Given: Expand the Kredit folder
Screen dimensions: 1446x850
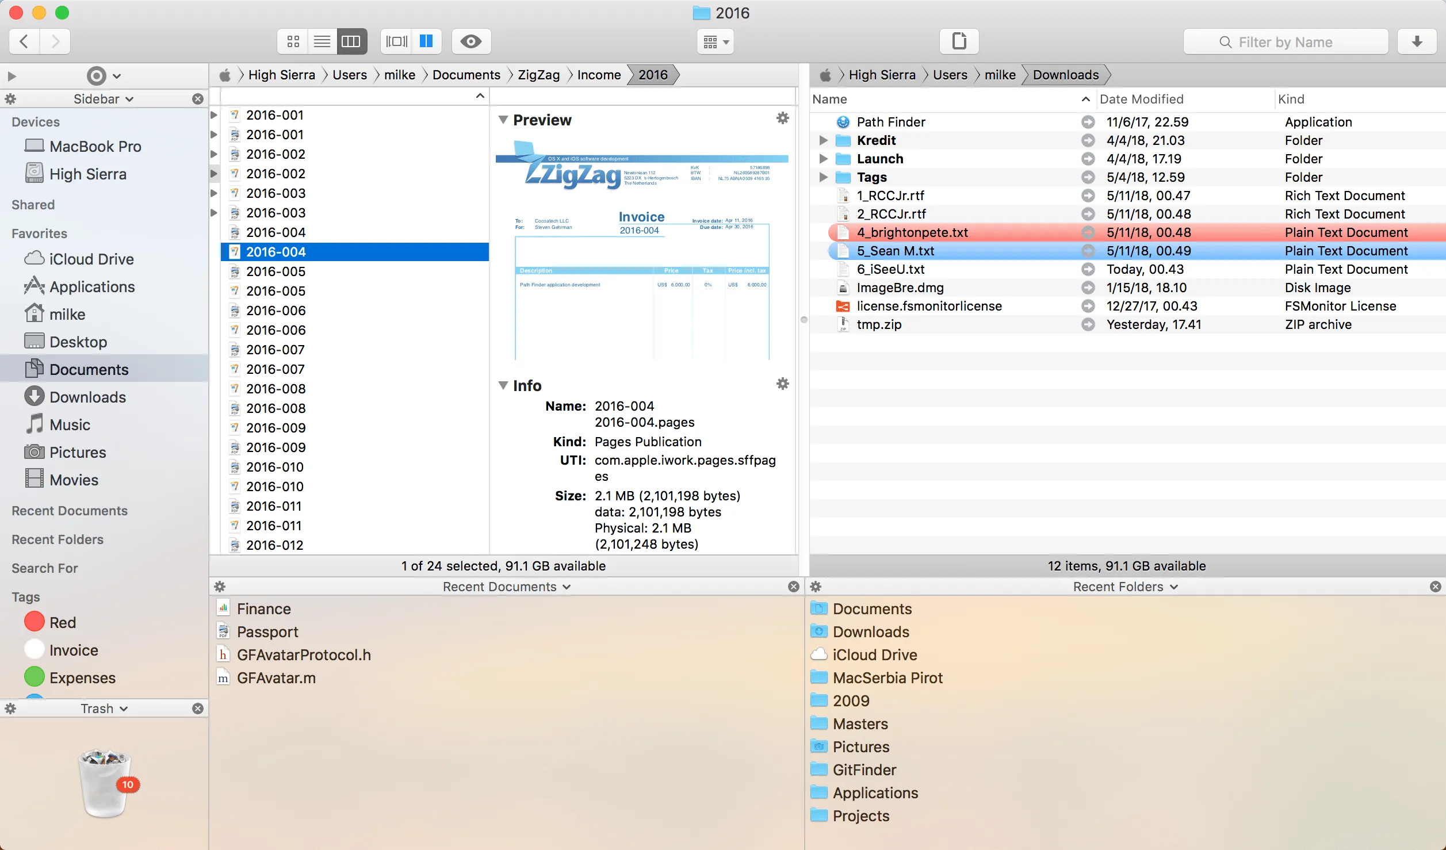Looking at the screenshot, I should tap(823, 140).
